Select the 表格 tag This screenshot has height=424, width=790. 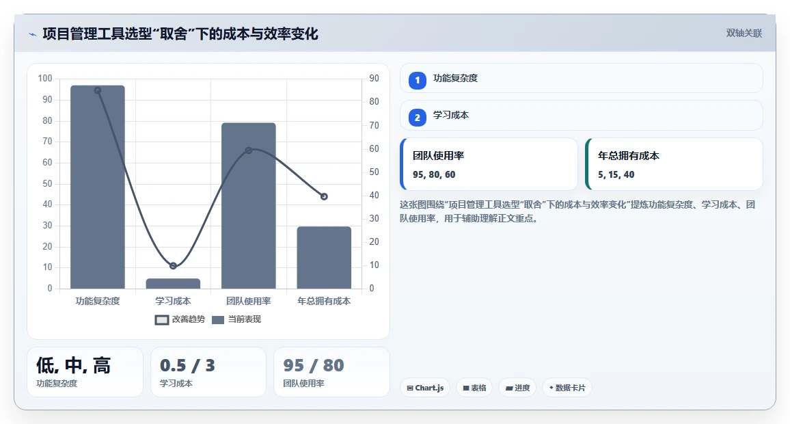click(x=474, y=388)
